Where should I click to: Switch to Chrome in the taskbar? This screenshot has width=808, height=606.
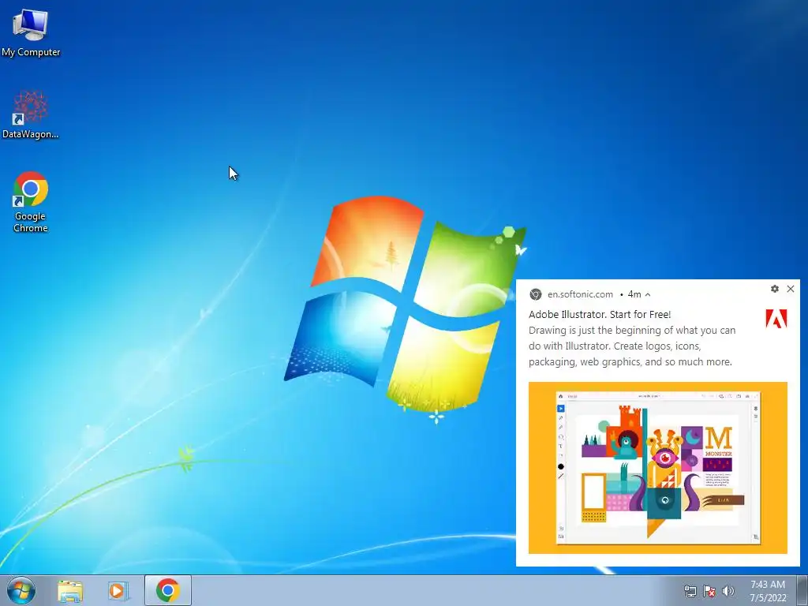pyautogui.click(x=168, y=590)
